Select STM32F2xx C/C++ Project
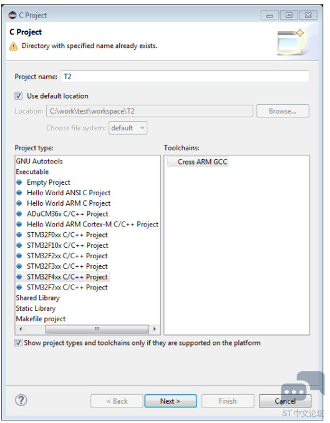Viewport: 330px width, 423px height. (x=67, y=256)
